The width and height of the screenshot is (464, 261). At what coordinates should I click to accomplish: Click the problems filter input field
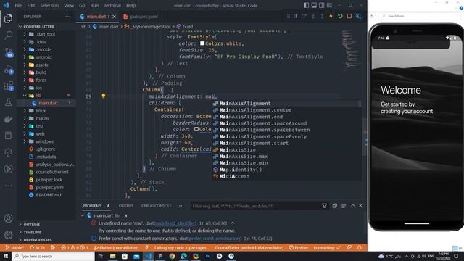(x=255, y=206)
